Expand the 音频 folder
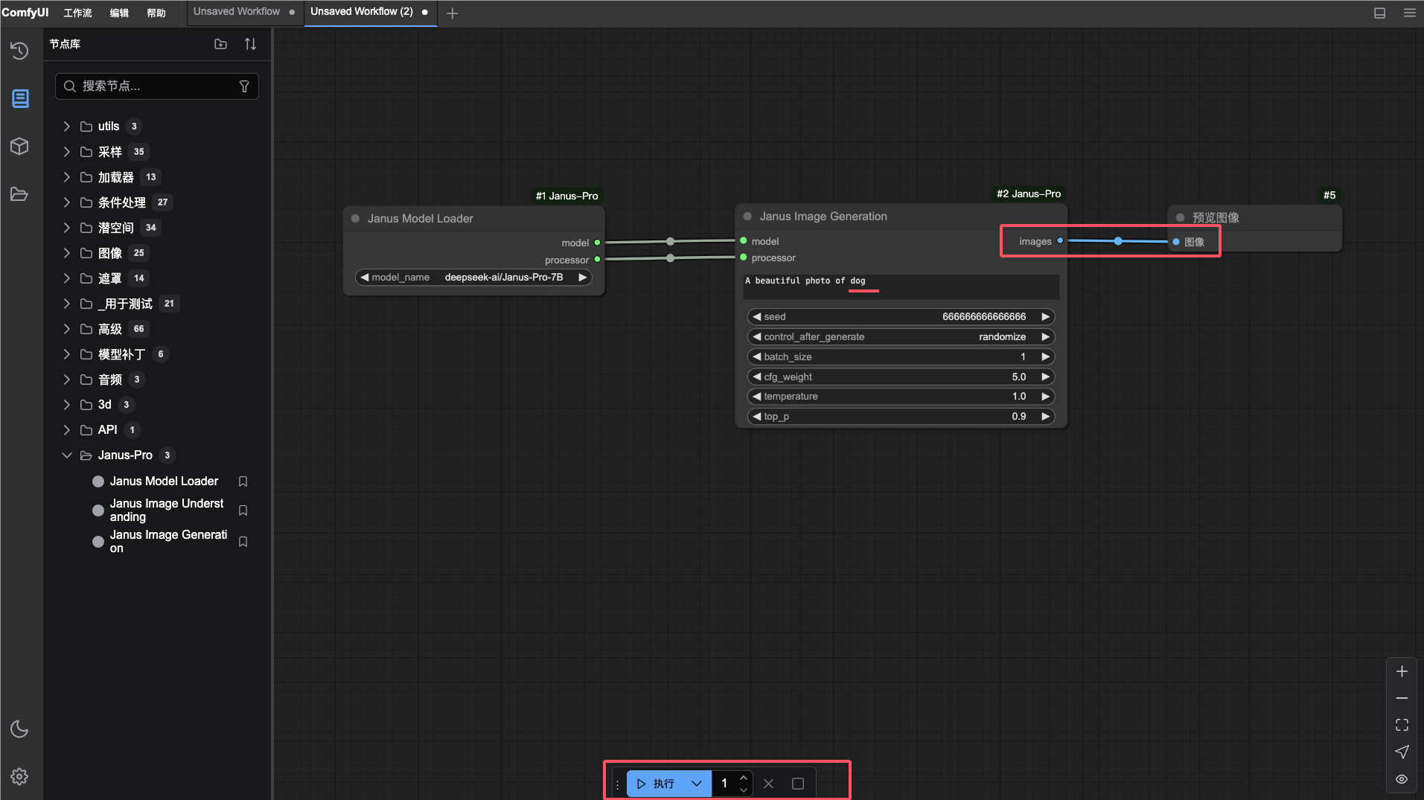This screenshot has height=800, width=1424. 66,380
